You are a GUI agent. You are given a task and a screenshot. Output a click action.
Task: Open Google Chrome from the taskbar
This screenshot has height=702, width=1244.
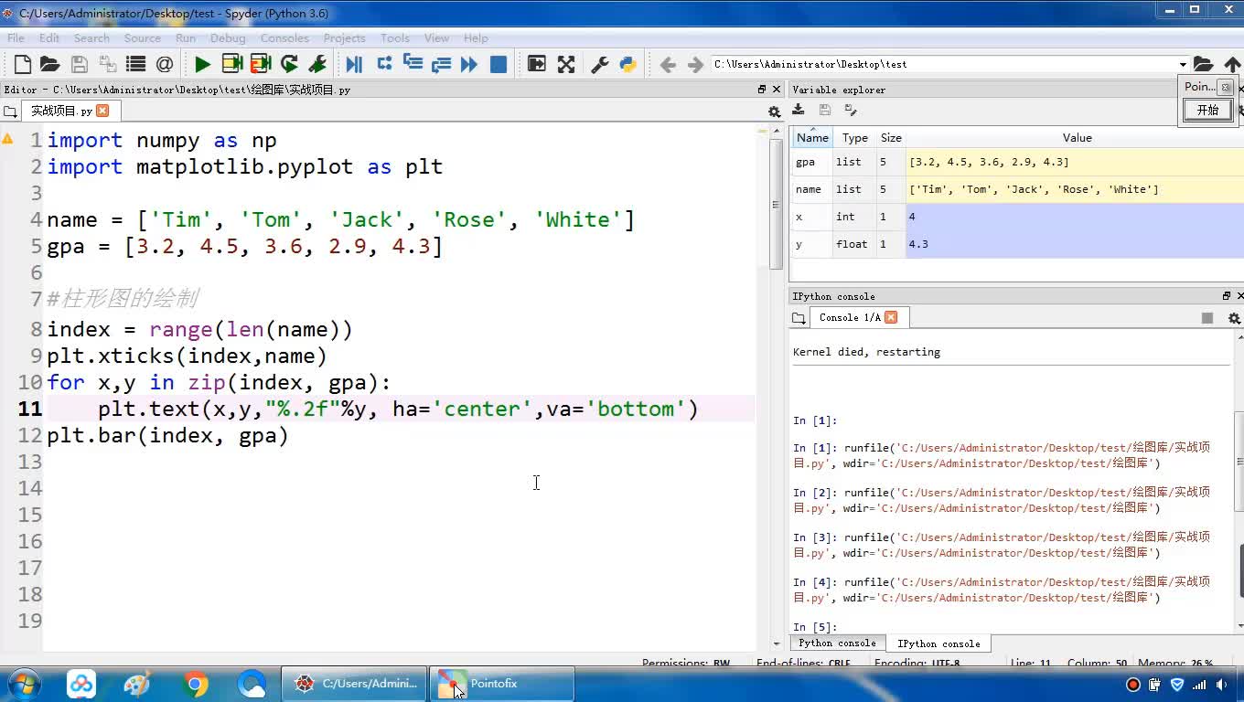coord(195,684)
